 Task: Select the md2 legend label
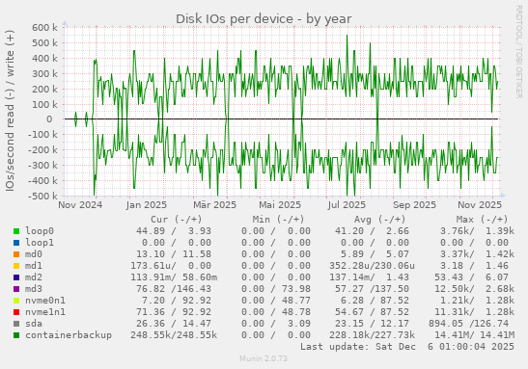click(x=34, y=277)
